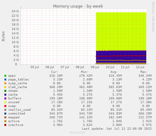Click the red inactive line in graph
Screen dimensions: 156x136
coord(121,56)
